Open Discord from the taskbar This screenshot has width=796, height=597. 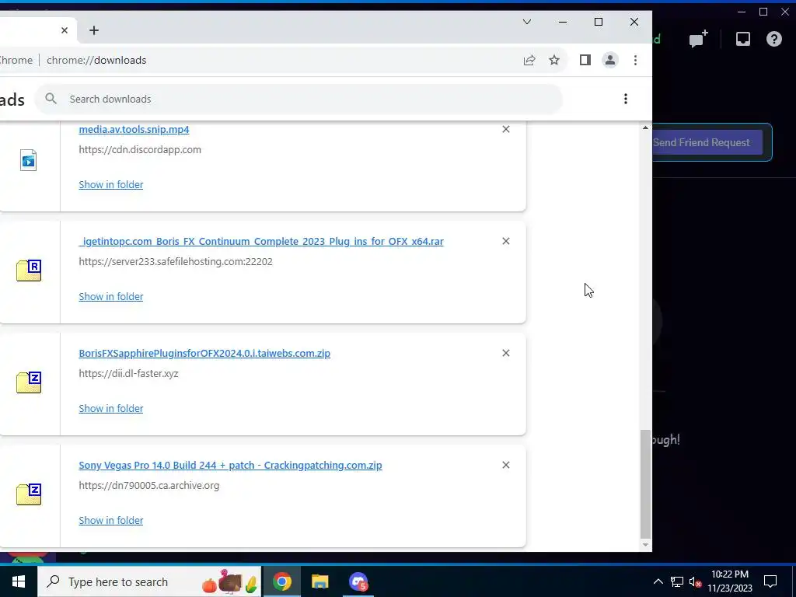point(358,581)
